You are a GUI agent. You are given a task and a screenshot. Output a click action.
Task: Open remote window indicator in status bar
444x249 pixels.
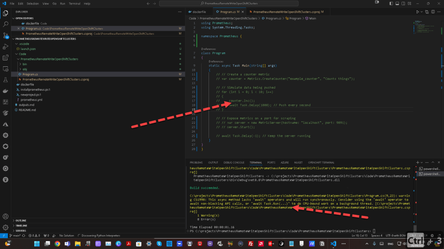(x=3, y=236)
